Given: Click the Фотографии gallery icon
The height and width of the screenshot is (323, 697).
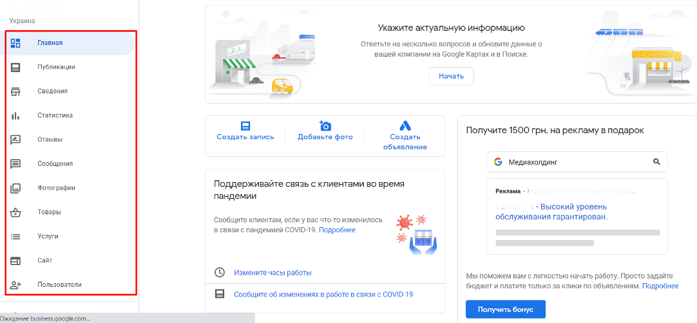Looking at the screenshot, I should click(x=15, y=189).
